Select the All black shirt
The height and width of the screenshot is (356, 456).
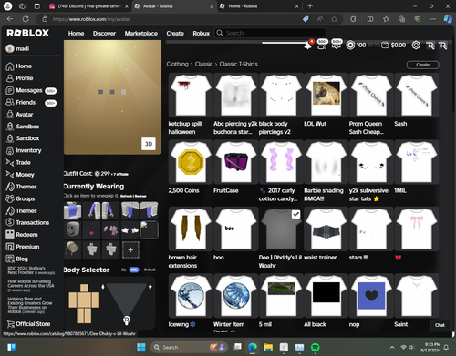click(326, 296)
